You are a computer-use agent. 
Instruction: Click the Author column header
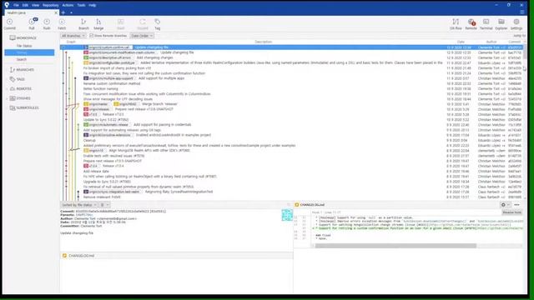click(491, 42)
